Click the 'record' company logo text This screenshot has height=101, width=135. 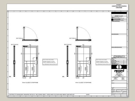[119, 71]
